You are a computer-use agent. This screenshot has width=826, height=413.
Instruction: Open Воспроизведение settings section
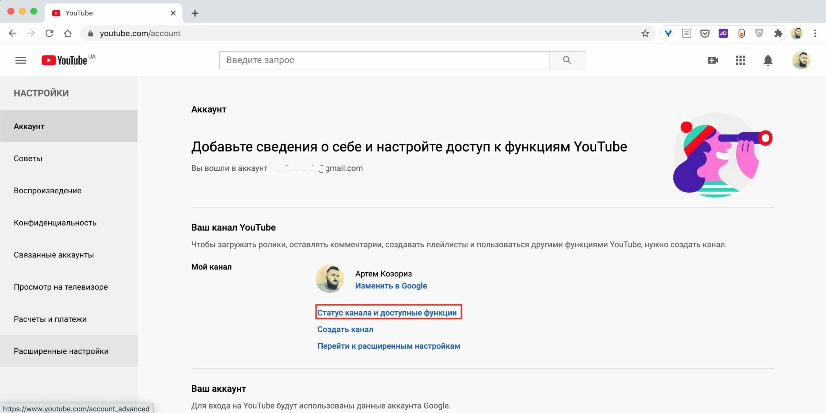pos(69,190)
